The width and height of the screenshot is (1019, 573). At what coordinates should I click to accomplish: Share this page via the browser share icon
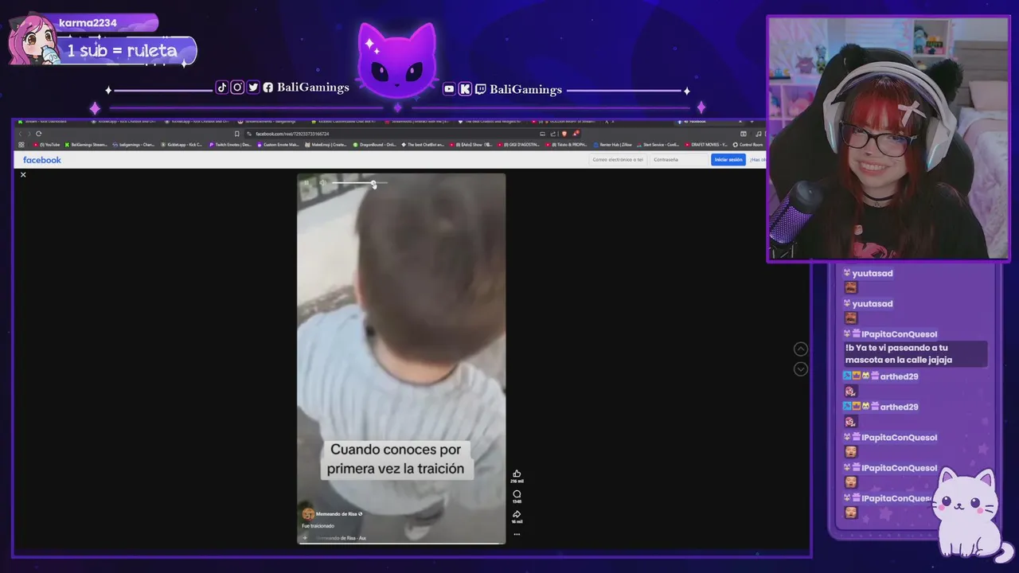[x=553, y=134]
